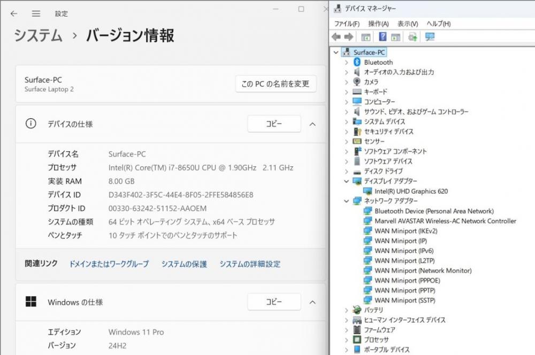Click the battery category icon バッテリ
This screenshot has width=535, height=355.
(357, 310)
